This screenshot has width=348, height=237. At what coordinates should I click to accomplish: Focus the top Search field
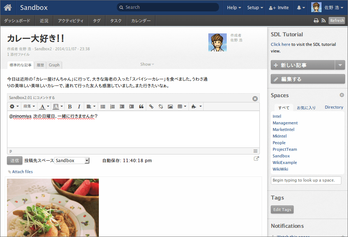pyautogui.click(x=168, y=7)
